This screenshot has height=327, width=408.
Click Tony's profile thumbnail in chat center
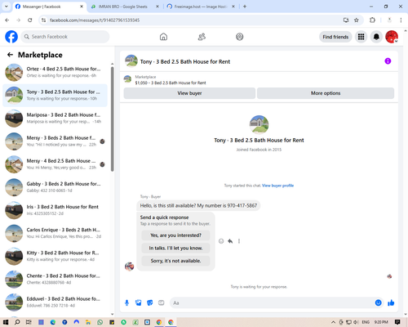tap(259, 124)
